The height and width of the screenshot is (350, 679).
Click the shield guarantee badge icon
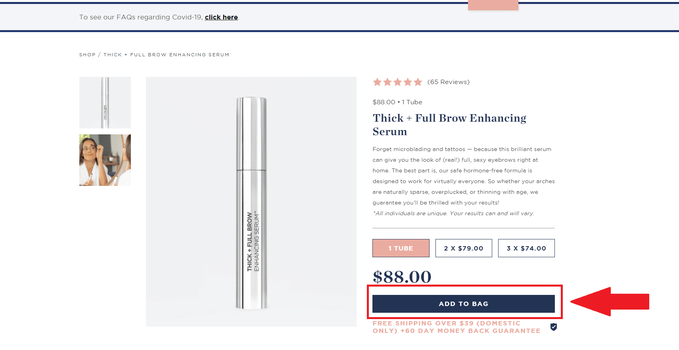pyautogui.click(x=554, y=327)
